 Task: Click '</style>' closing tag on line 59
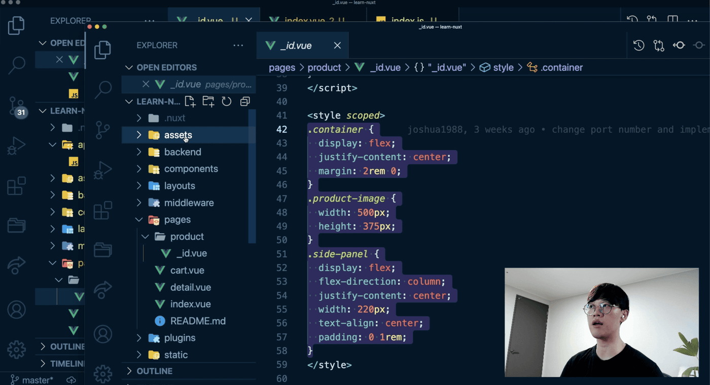point(329,365)
